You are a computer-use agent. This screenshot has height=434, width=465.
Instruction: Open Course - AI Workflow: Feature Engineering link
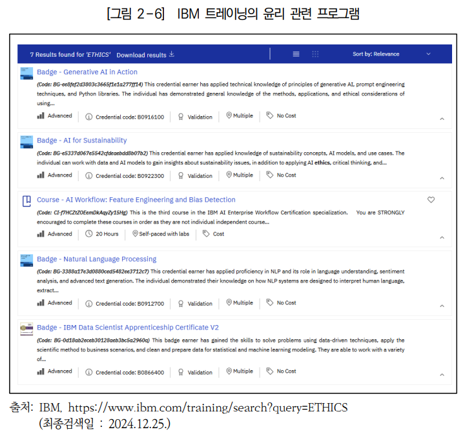pyautogui.click(x=136, y=200)
